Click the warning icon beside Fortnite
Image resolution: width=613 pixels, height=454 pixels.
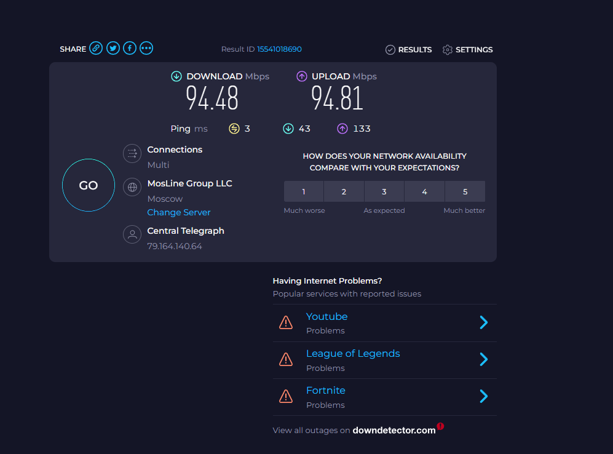[286, 396]
